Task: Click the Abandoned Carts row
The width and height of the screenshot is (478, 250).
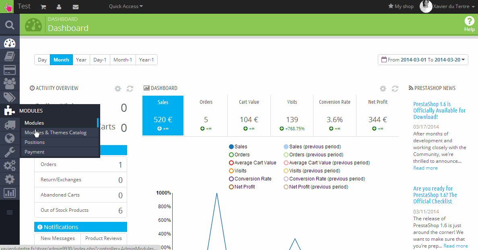Action: 80,195
